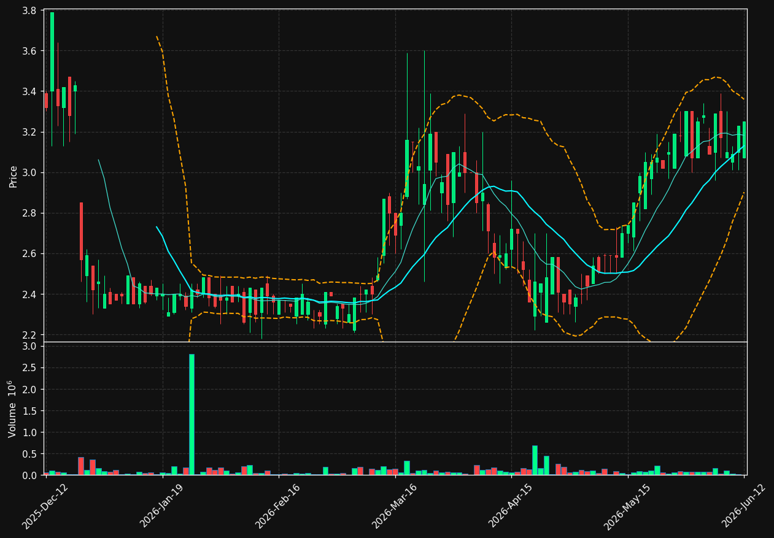Click the 3.6 price tick label
Screen dimensions: 774x538
[x=31, y=51]
